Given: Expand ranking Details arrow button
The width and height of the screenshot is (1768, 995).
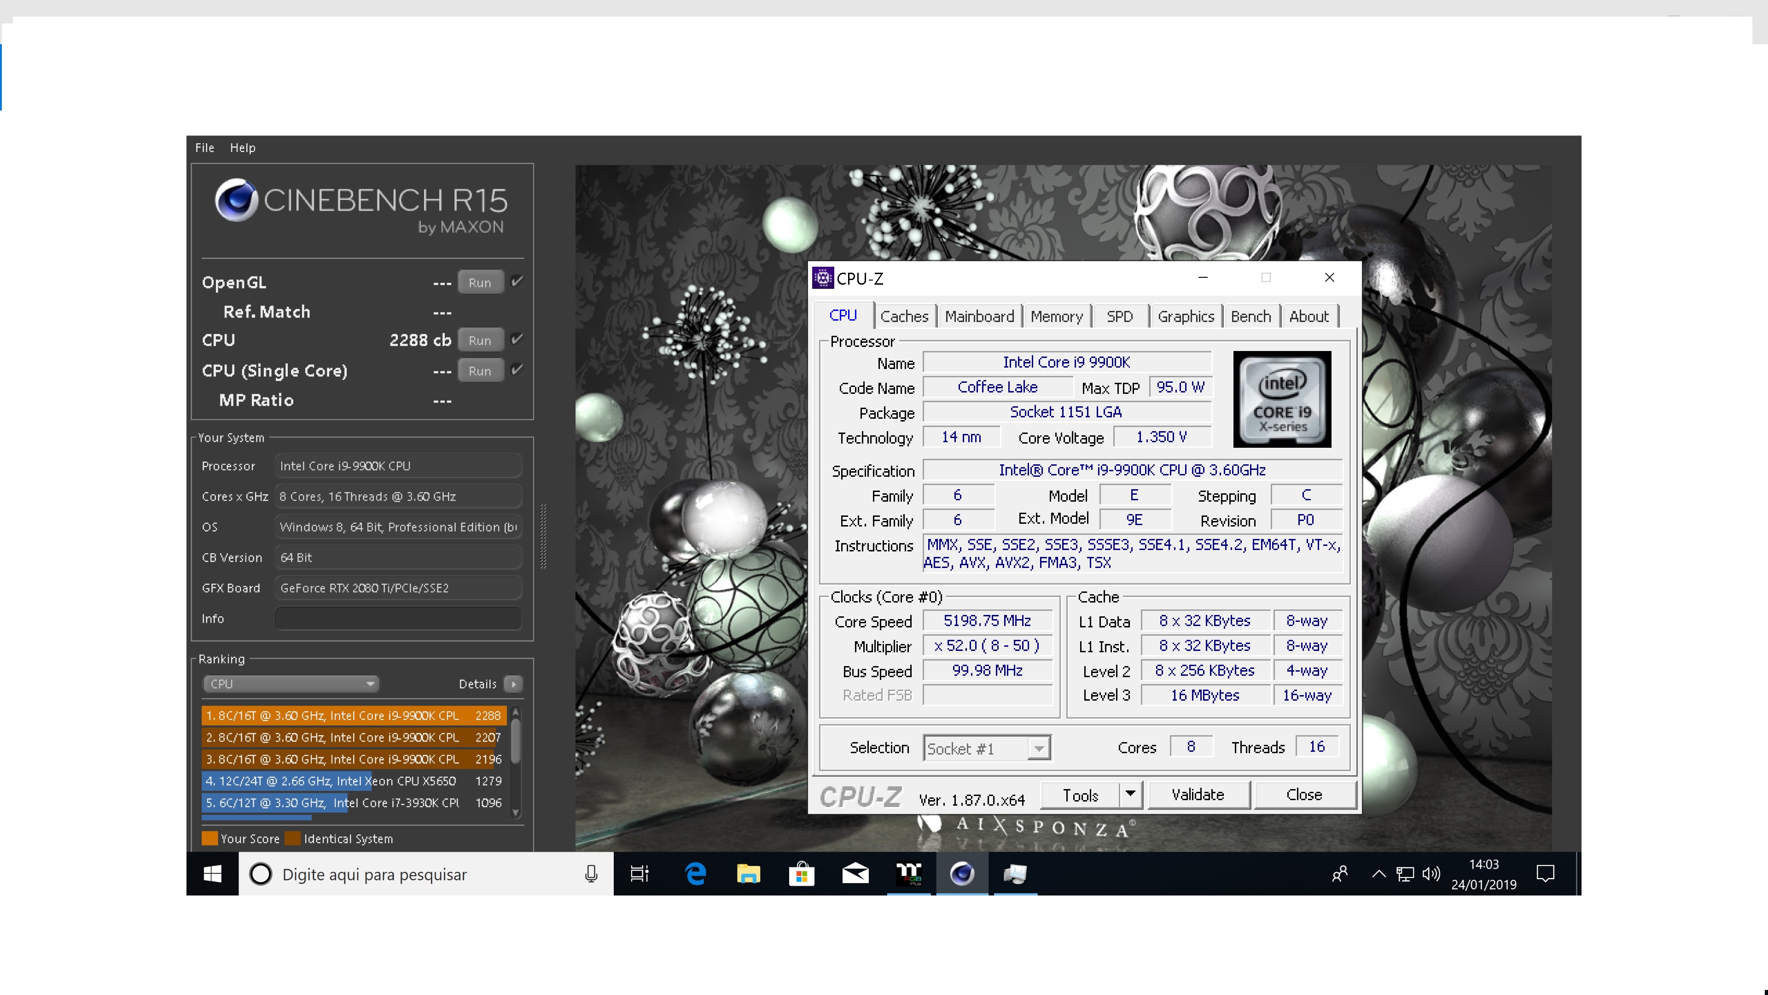Looking at the screenshot, I should point(513,684).
